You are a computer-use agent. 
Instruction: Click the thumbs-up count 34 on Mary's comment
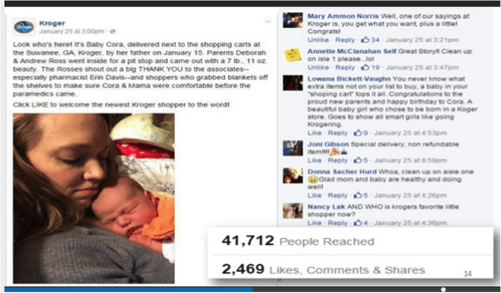(370, 40)
